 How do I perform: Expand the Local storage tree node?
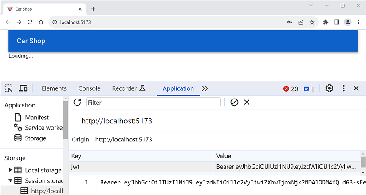pyautogui.click(x=11, y=170)
